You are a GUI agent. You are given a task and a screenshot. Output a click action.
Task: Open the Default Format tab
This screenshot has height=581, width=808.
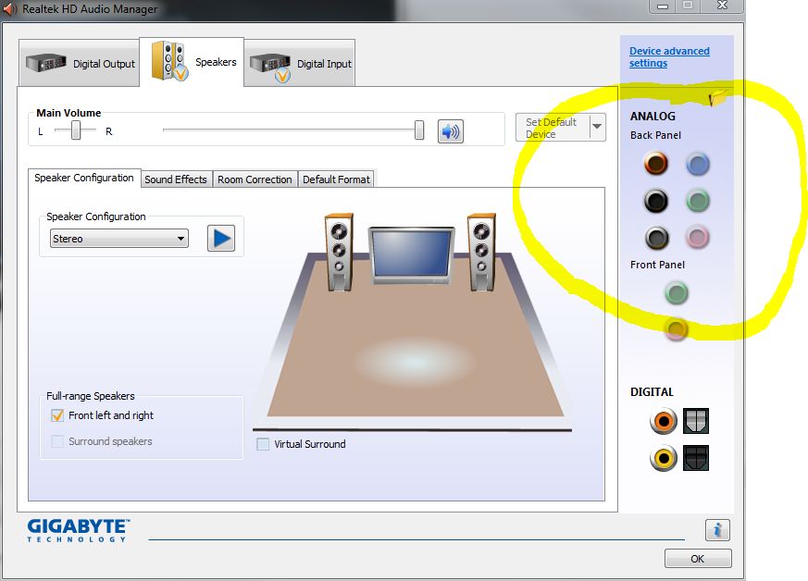click(x=336, y=179)
